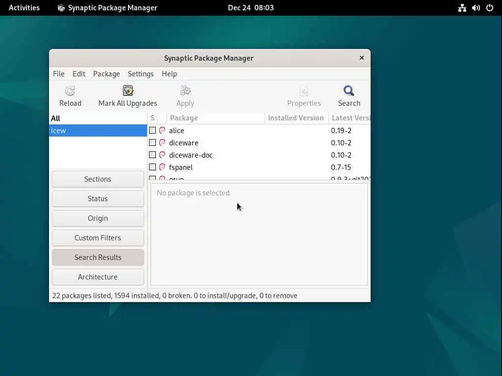The height and width of the screenshot is (376, 502).
Task: Open the network status icon in top bar
Action: (462, 8)
